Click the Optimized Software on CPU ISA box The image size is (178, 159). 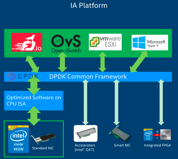(34, 101)
